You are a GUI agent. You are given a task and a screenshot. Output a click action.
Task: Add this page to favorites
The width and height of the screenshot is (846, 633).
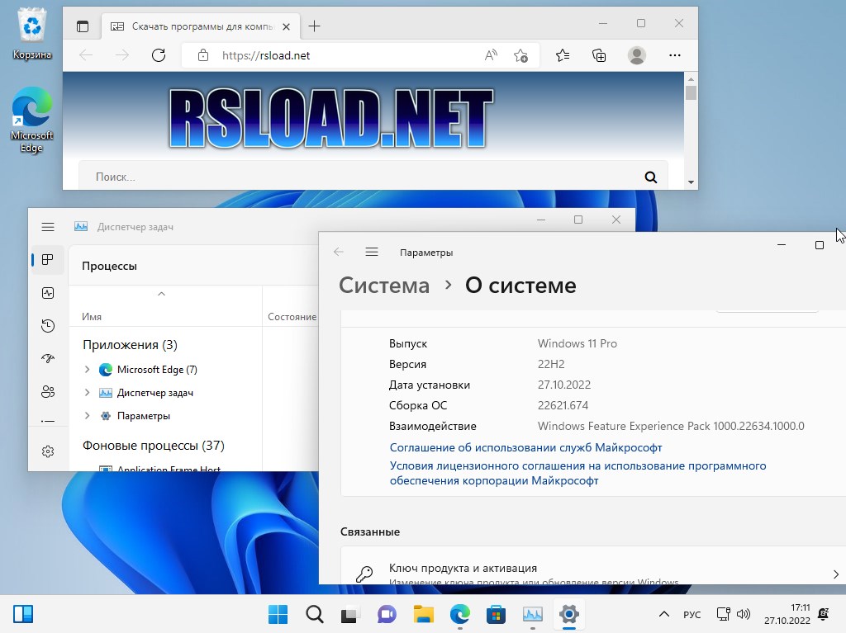pyautogui.click(x=520, y=55)
